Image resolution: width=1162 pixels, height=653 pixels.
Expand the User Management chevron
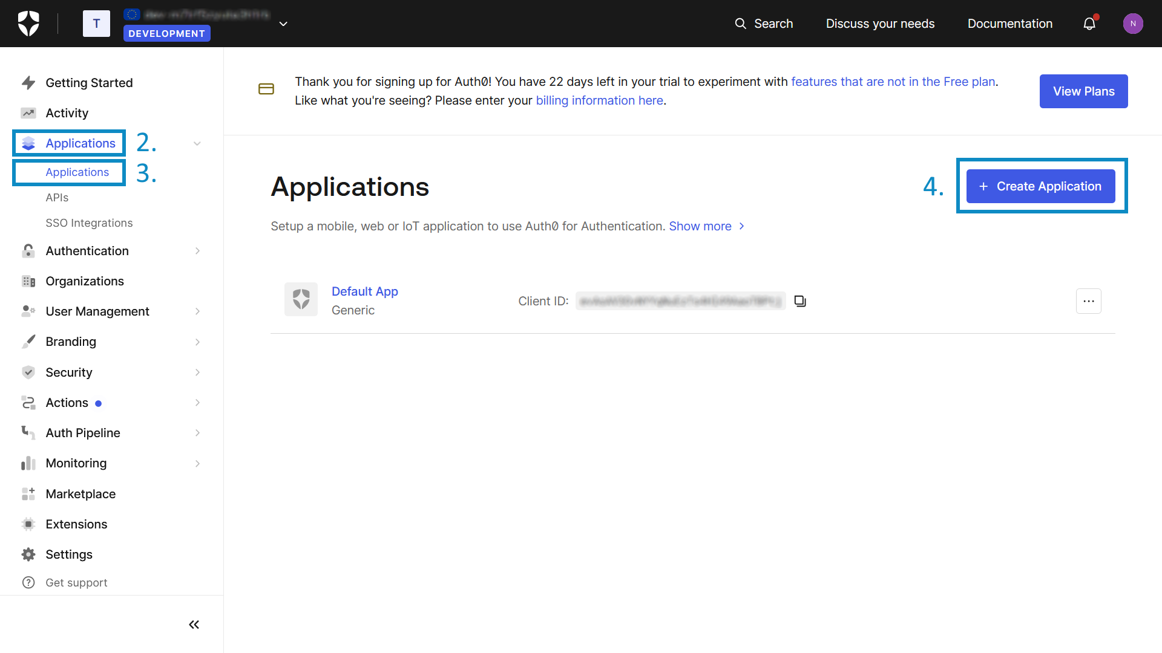tap(197, 311)
